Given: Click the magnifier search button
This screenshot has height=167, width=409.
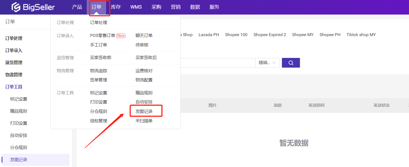Looking at the screenshot, I should (x=291, y=63).
